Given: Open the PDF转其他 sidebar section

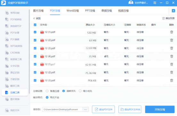Looking at the screenshot, I should tap(13, 20).
